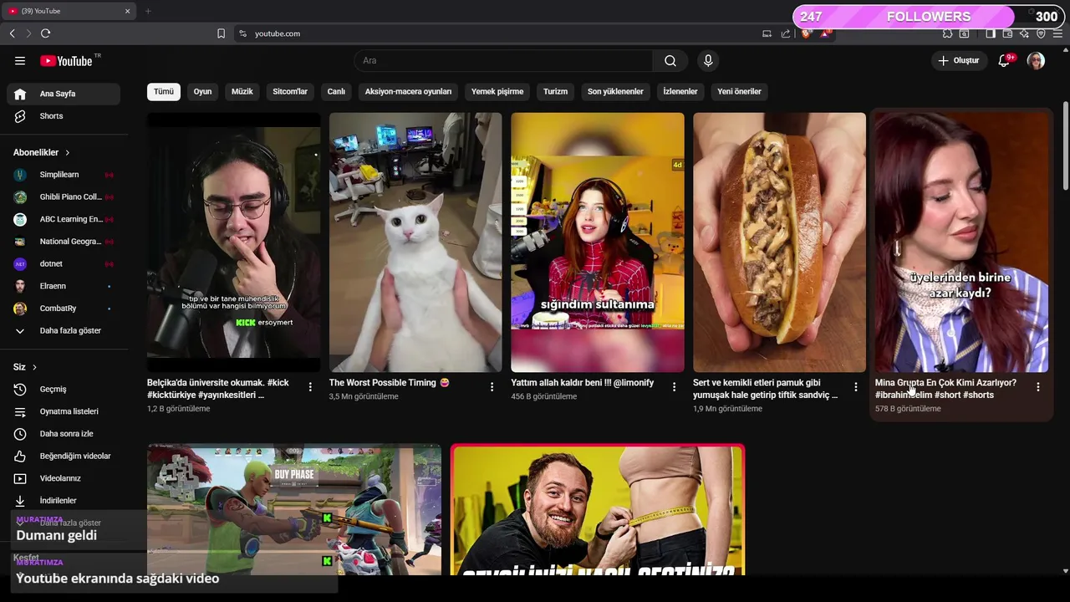Viewport: 1070px width, 602px height.
Task: Select the Turizm filter chip
Action: click(555, 91)
